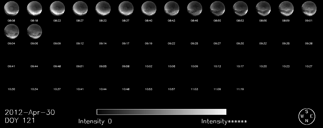Click the 10:37 time label
This screenshot has width=323, height=128.
point(57,89)
